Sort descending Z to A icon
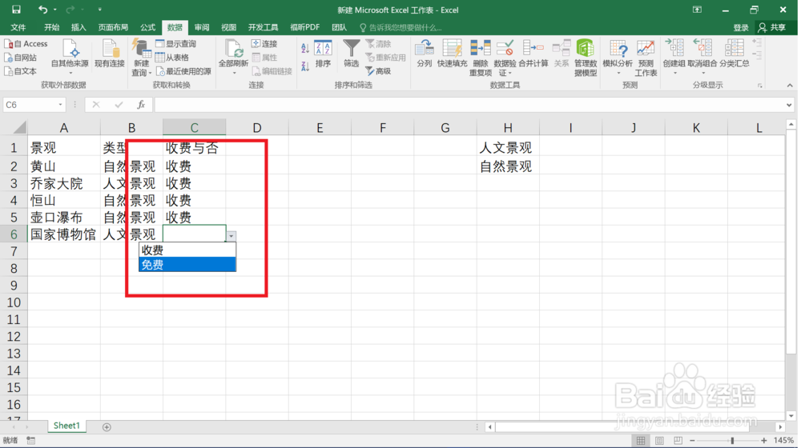The height and width of the screenshot is (448, 801). click(x=305, y=66)
